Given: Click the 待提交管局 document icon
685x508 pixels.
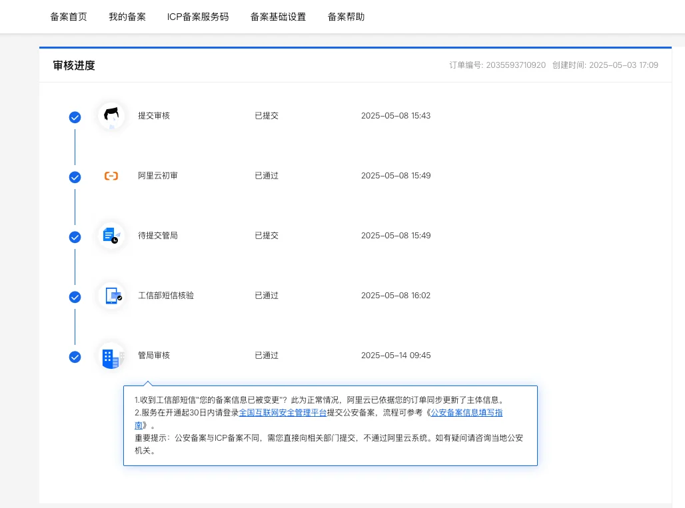Looking at the screenshot, I should 111,235.
